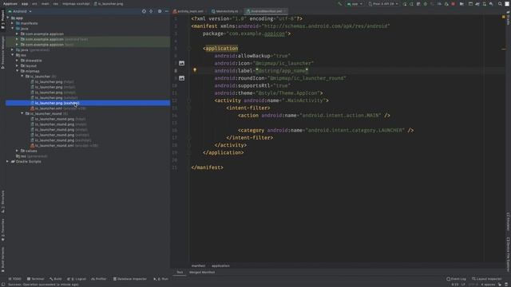
Task: Click the image gutter icon beside android:icon line
Action: point(181,63)
